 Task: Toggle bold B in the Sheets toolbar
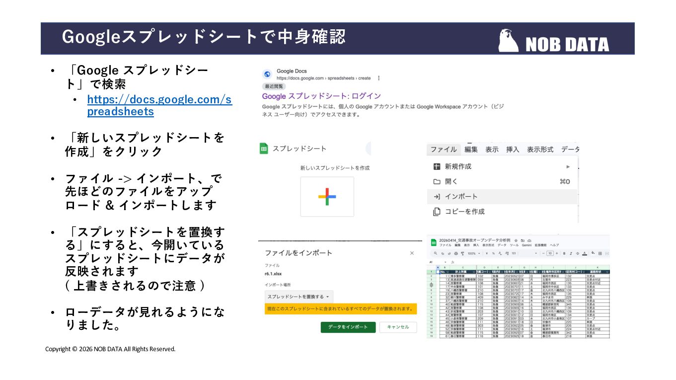[x=564, y=253]
